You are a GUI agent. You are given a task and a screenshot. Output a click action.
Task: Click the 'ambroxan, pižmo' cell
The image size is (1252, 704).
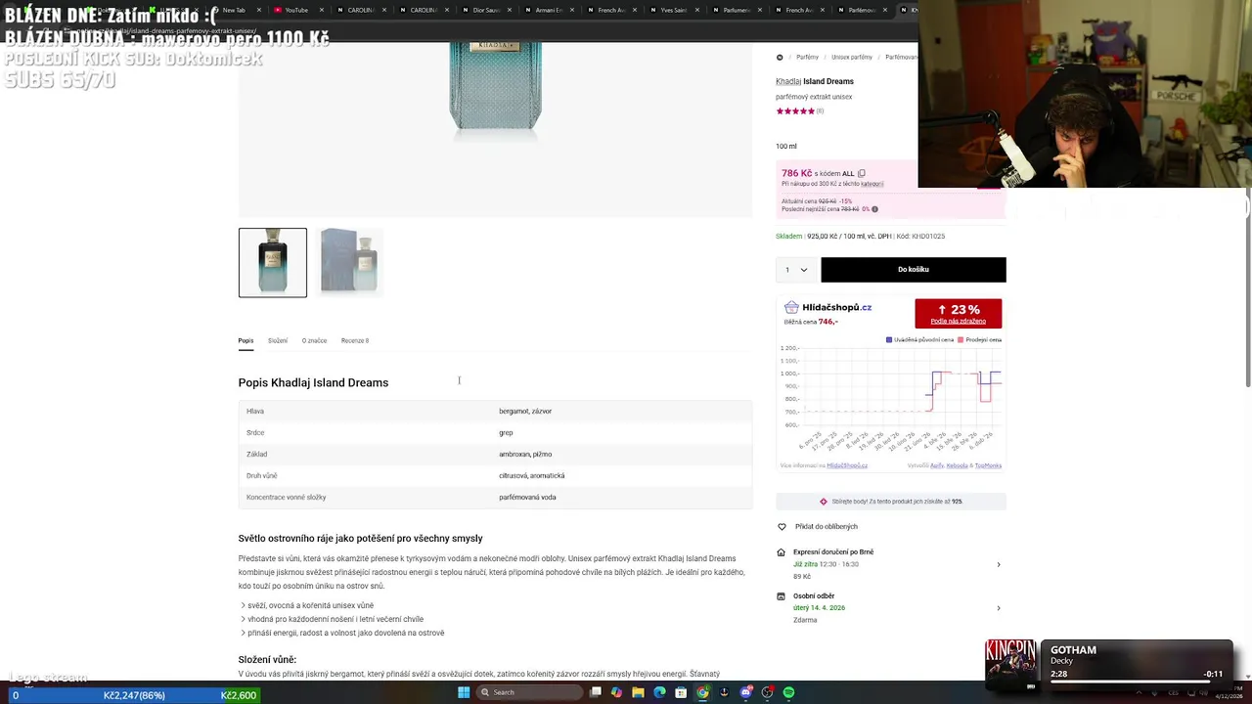tap(525, 455)
